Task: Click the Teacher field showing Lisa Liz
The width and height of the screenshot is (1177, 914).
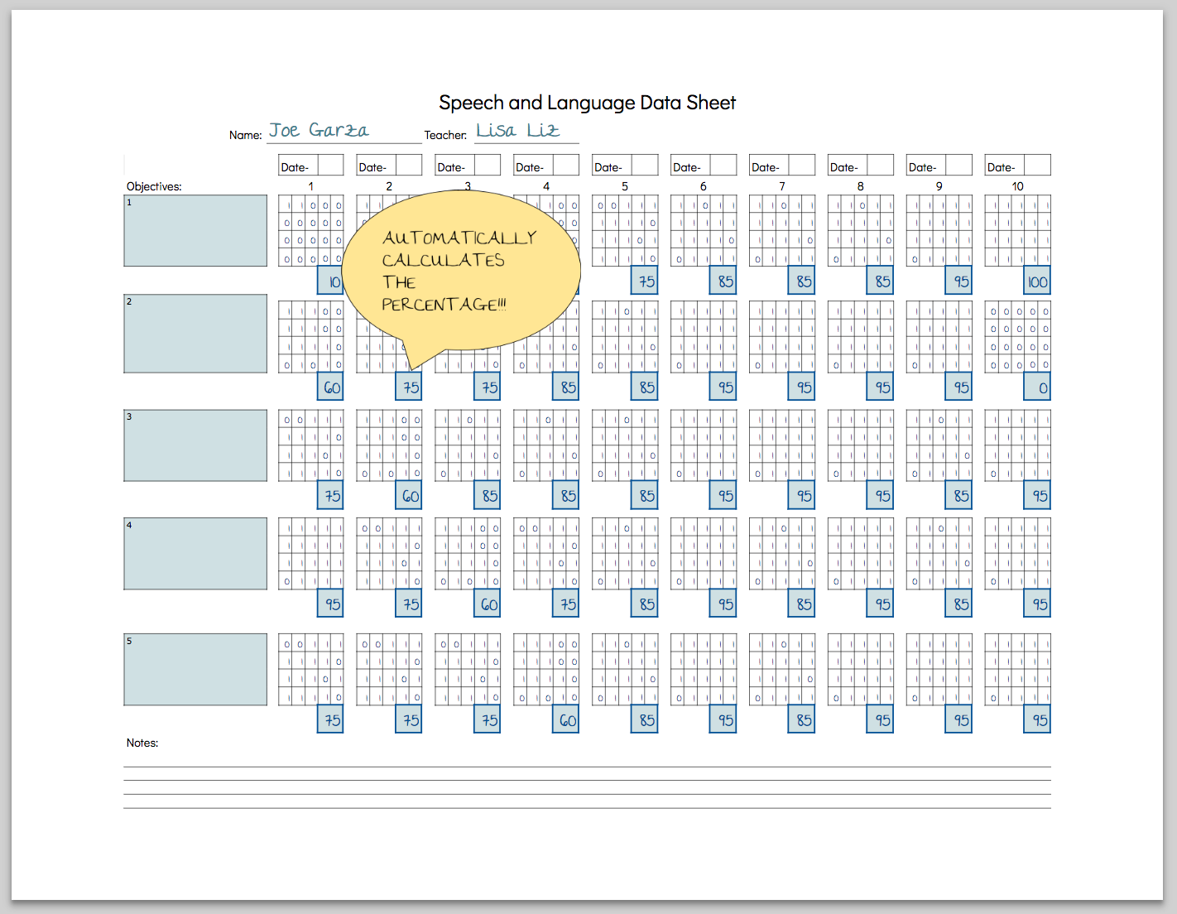Action: pyautogui.click(x=526, y=131)
